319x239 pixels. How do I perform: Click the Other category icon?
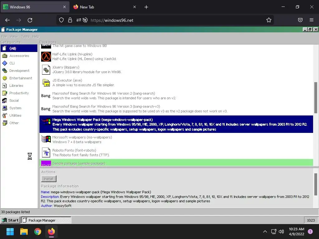4,123
